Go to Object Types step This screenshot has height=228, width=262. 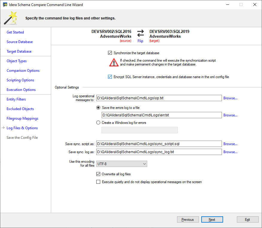coord(17,61)
